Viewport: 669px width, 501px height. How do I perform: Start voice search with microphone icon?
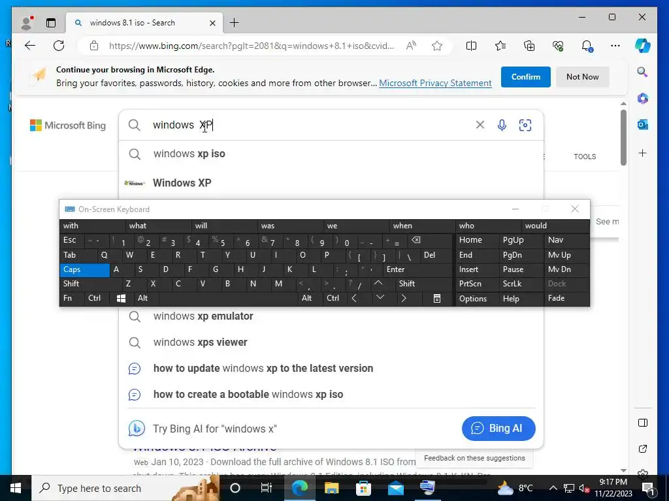[502, 125]
